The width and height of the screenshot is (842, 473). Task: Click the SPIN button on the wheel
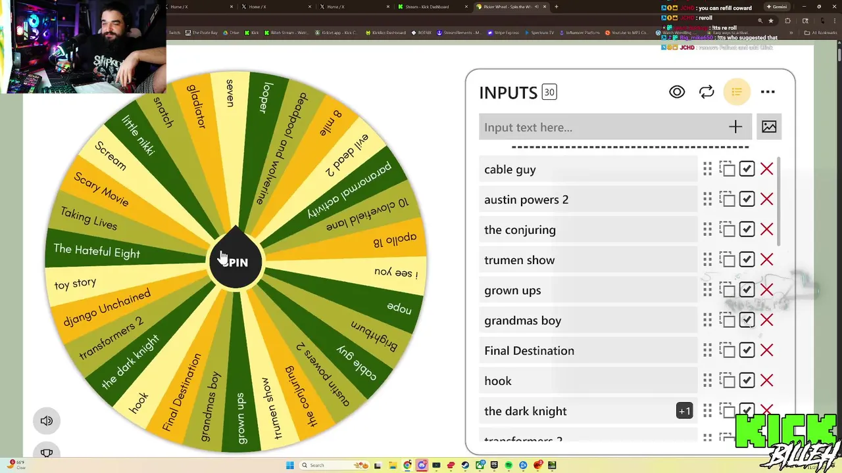[x=235, y=262]
